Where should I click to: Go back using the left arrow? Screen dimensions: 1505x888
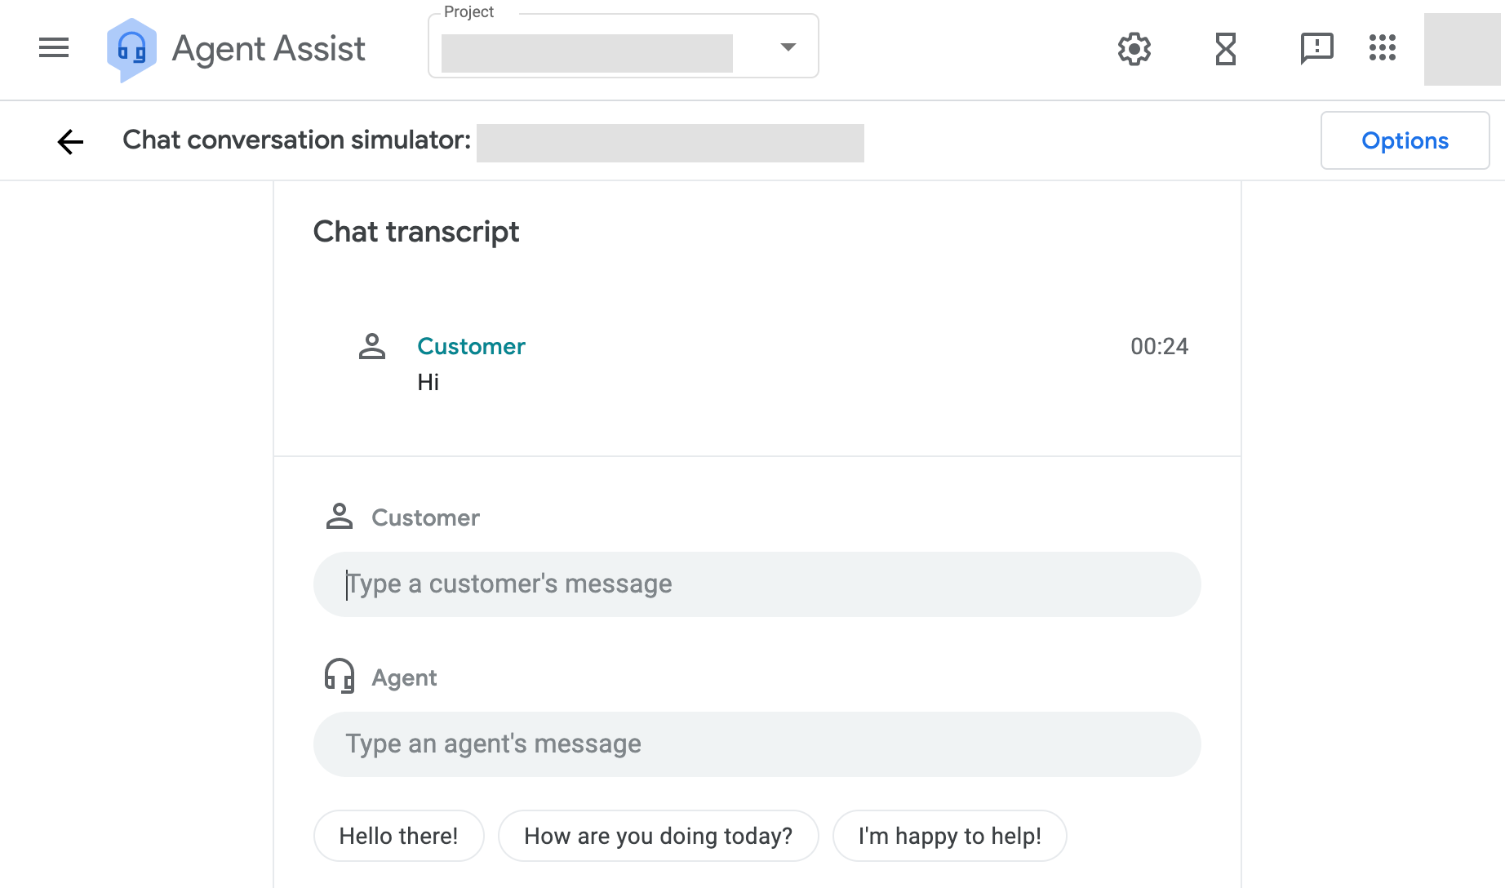[71, 142]
